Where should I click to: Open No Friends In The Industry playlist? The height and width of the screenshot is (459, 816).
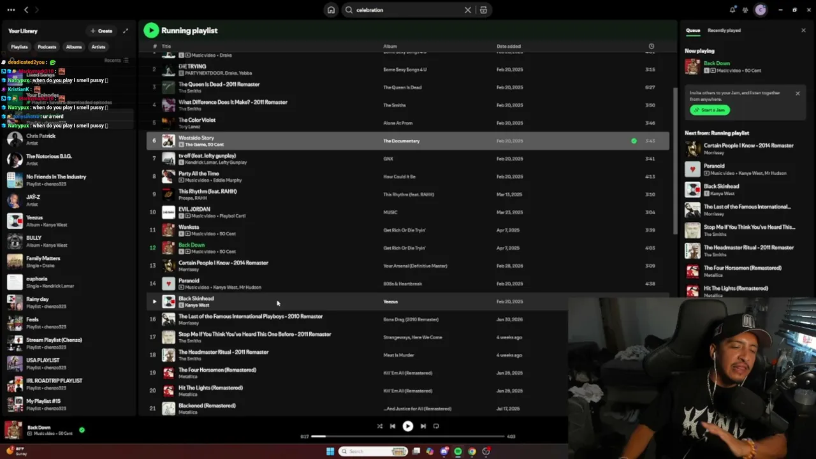pyautogui.click(x=69, y=180)
